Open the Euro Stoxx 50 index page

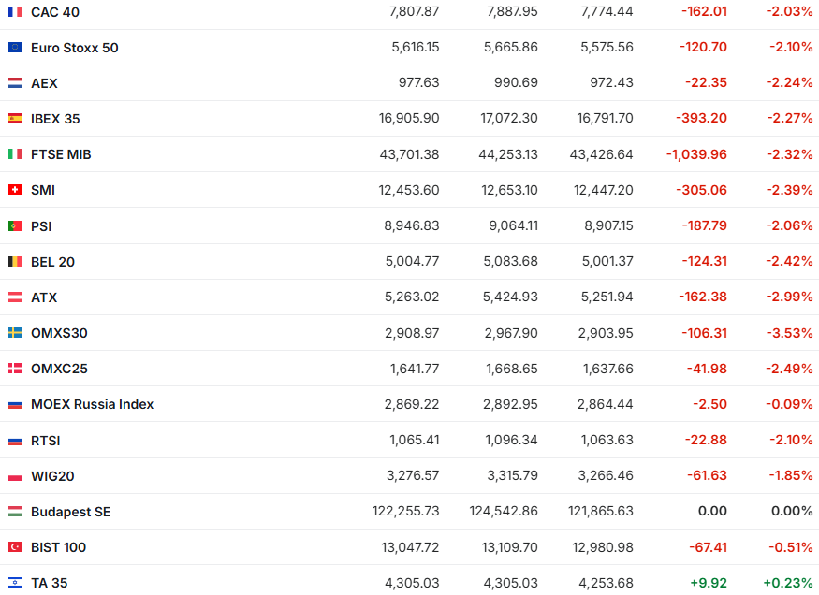coord(75,48)
